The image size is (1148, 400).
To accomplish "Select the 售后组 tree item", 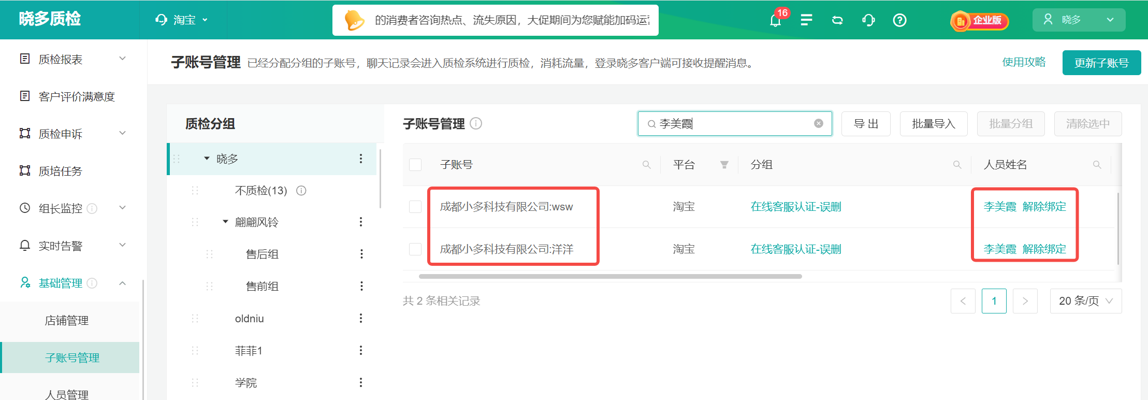I will (262, 254).
